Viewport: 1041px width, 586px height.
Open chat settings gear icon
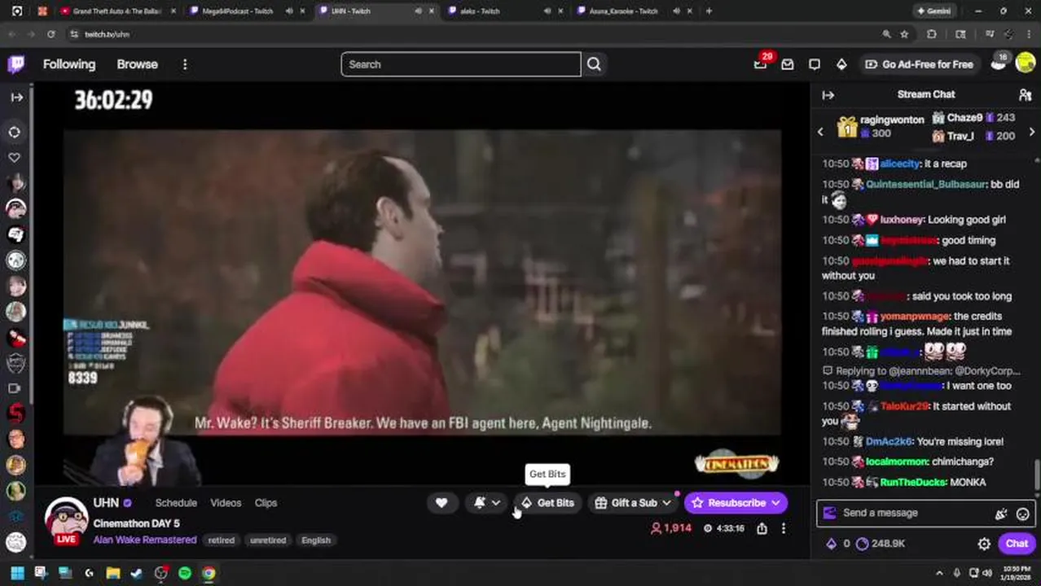click(x=984, y=544)
